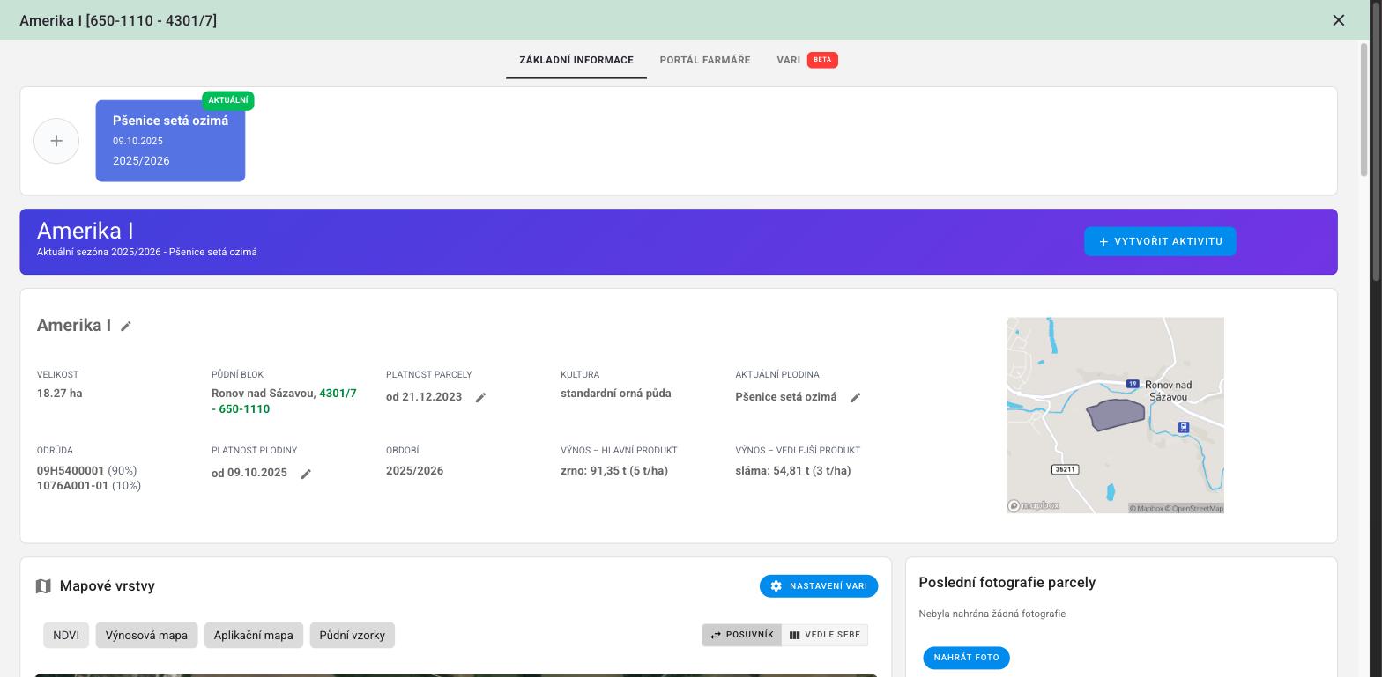
Task: Toggle the NDVI map layer
Action: coord(66,635)
